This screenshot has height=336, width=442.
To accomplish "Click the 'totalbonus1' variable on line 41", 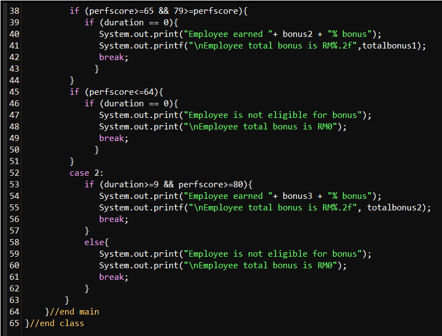I will [x=389, y=46].
